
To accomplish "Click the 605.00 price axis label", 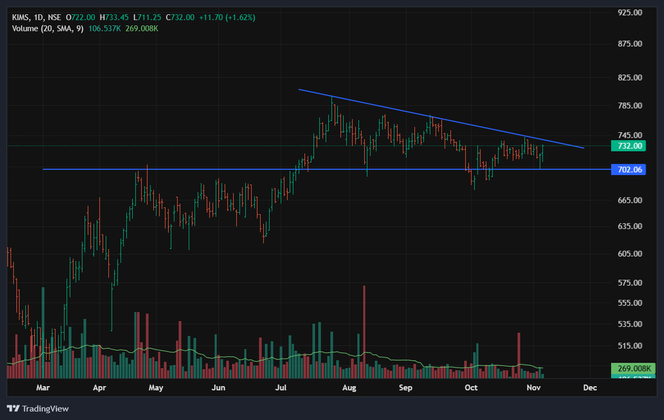I will coord(629,253).
